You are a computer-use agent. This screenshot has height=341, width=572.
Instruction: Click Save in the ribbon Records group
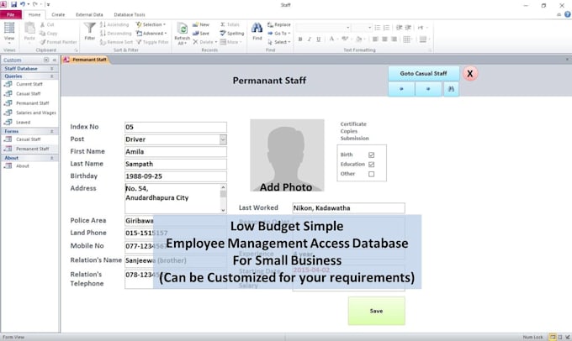(x=201, y=33)
